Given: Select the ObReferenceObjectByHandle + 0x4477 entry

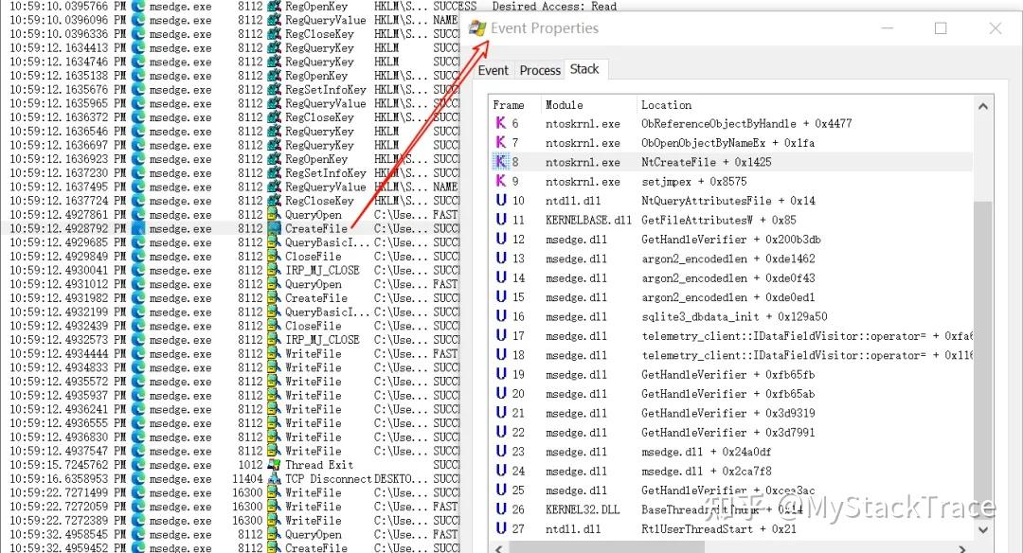Looking at the screenshot, I should [x=746, y=123].
